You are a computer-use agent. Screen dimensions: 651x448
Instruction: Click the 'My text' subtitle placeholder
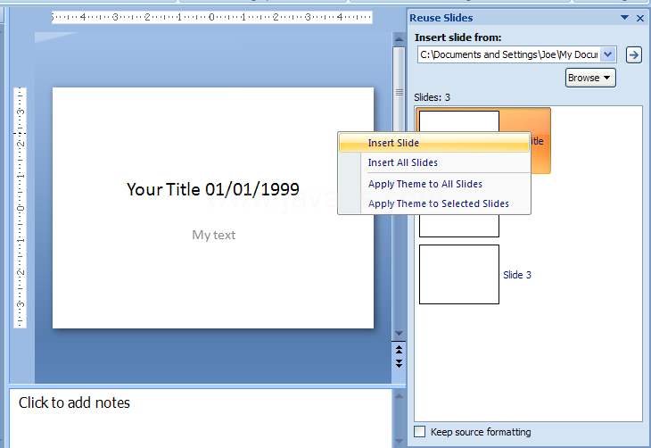tap(213, 236)
